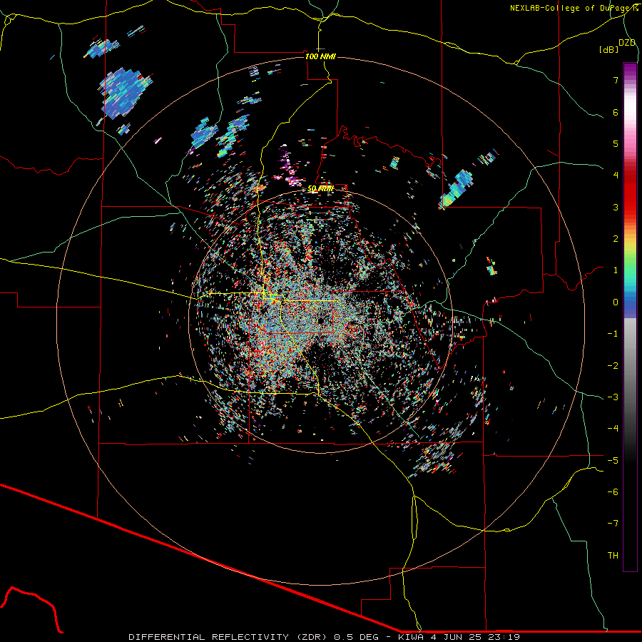Viewport: 642px width, 642px height.
Task: Click the -4 value on color scale
Action: (613, 429)
